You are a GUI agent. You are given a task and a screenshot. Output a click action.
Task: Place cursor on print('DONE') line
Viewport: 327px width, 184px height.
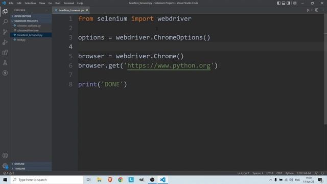click(102, 84)
